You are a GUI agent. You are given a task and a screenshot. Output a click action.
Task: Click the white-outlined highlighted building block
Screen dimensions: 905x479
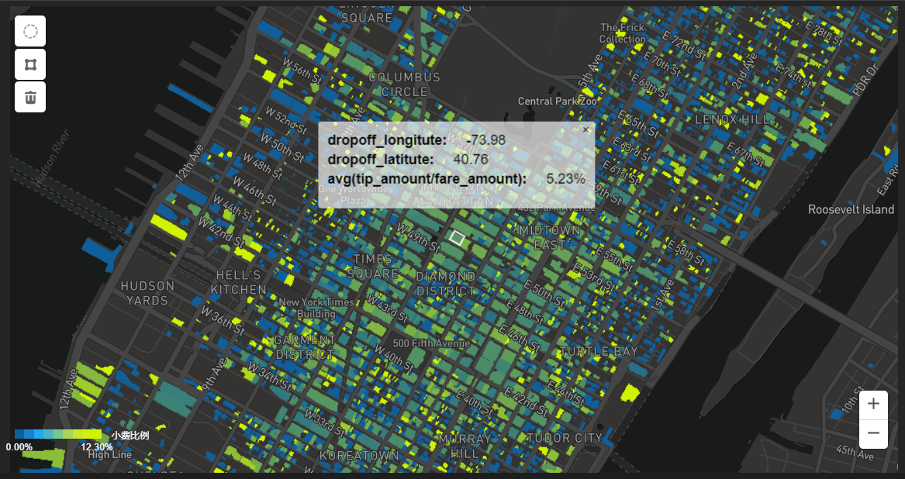457,237
